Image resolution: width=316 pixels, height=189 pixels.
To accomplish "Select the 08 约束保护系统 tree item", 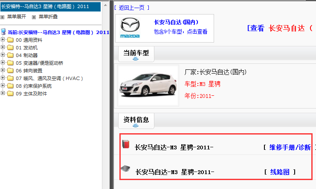I will coord(34,86).
